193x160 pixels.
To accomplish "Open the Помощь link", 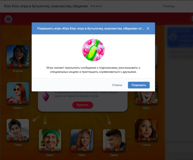I will click(x=169, y=6).
